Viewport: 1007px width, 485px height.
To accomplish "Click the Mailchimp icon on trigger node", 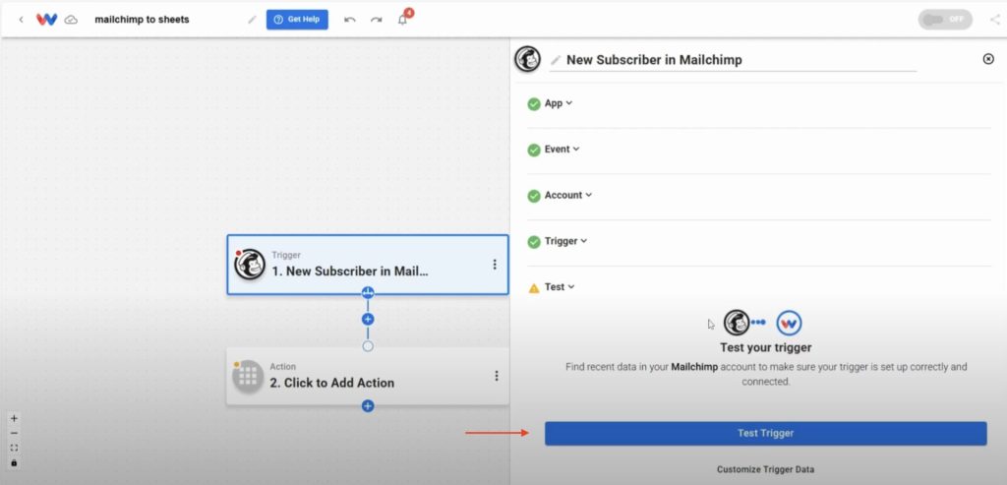I will (x=250, y=265).
